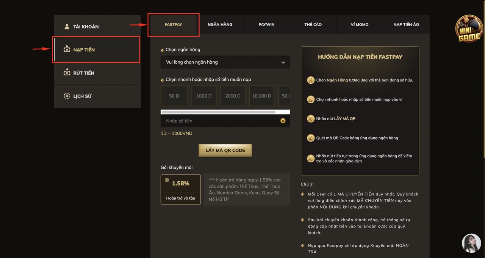This screenshot has width=485, height=258.
Task: Click the horizontal scrollbar under quick amounts
Action: click(x=218, y=112)
